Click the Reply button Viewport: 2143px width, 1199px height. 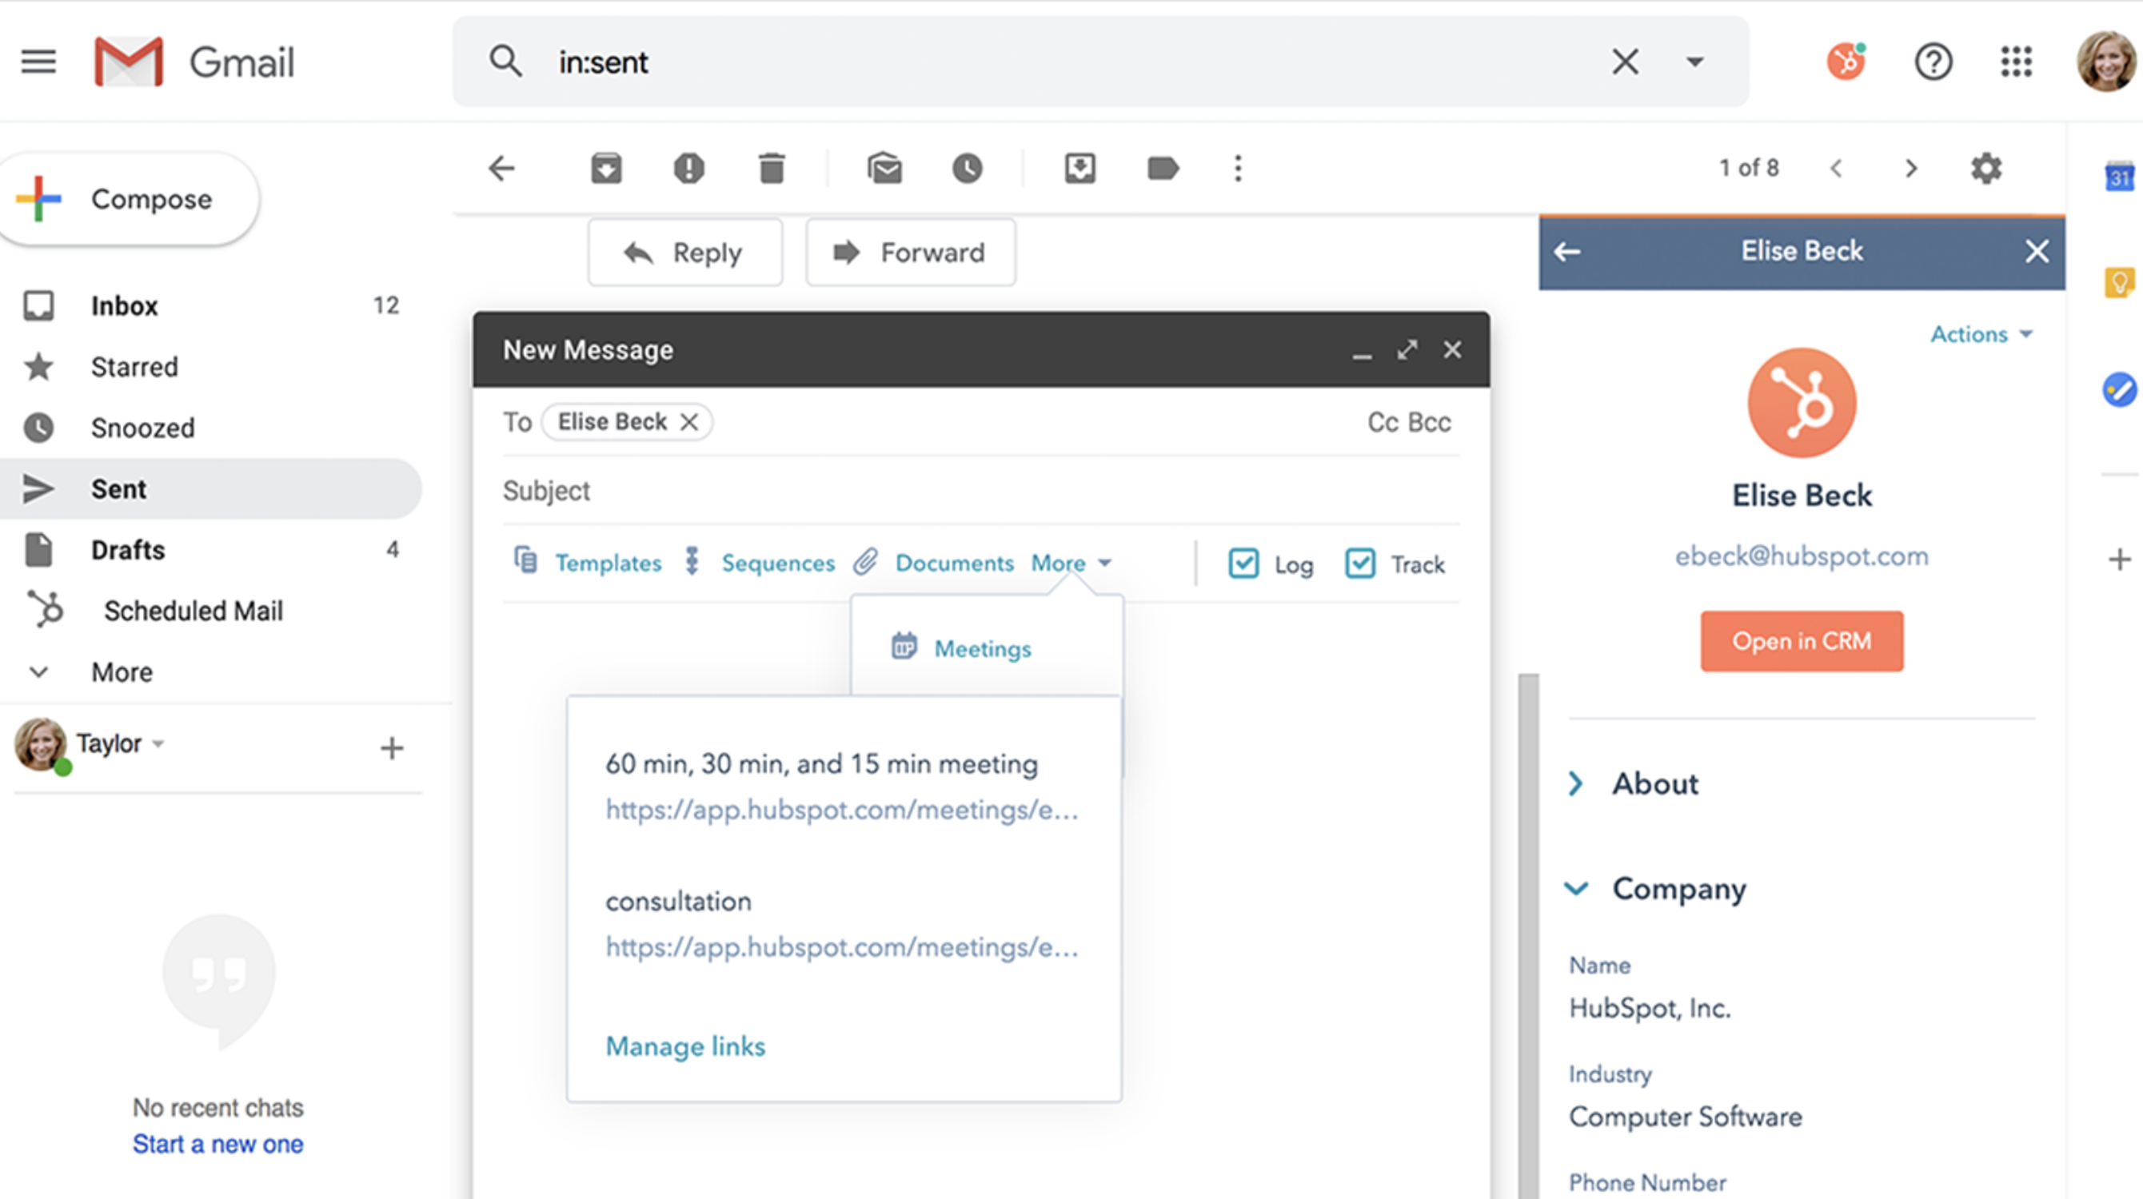coord(685,253)
